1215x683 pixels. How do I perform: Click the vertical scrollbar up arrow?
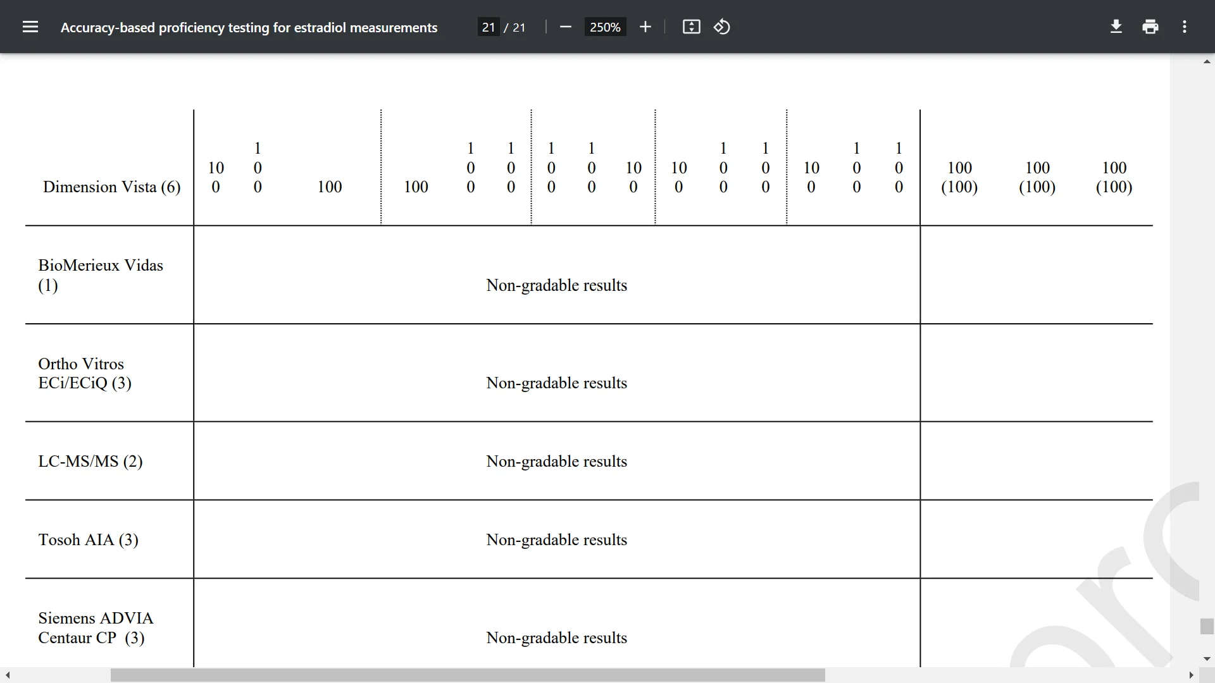click(1207, 61)
